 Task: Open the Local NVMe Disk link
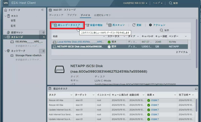click(78, 42)
